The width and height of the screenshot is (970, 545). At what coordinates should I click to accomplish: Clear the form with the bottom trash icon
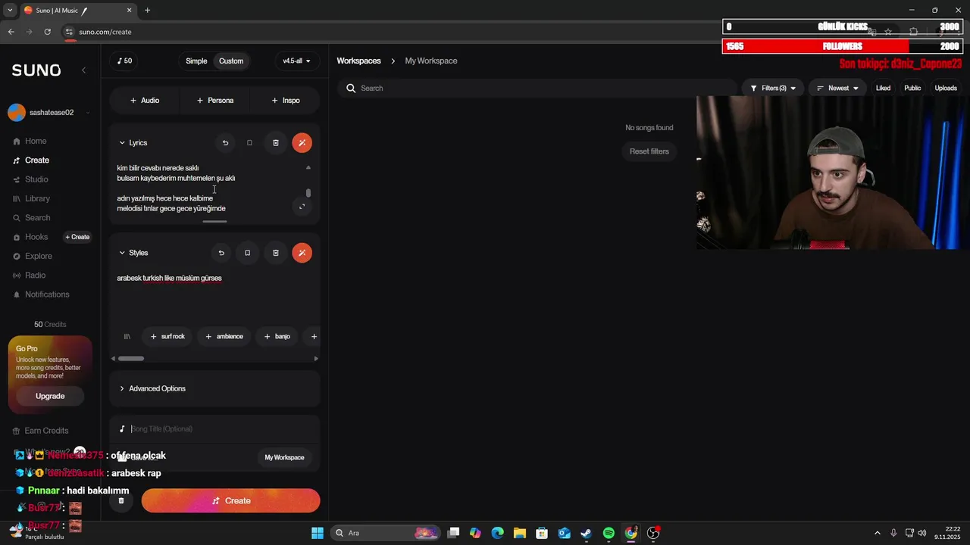[121, 500]
